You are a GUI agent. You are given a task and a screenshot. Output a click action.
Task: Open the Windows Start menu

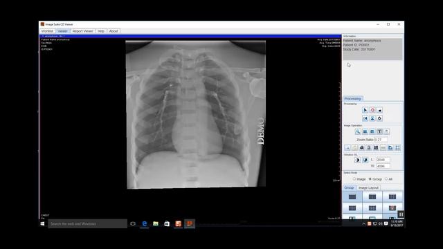[43, 223]
